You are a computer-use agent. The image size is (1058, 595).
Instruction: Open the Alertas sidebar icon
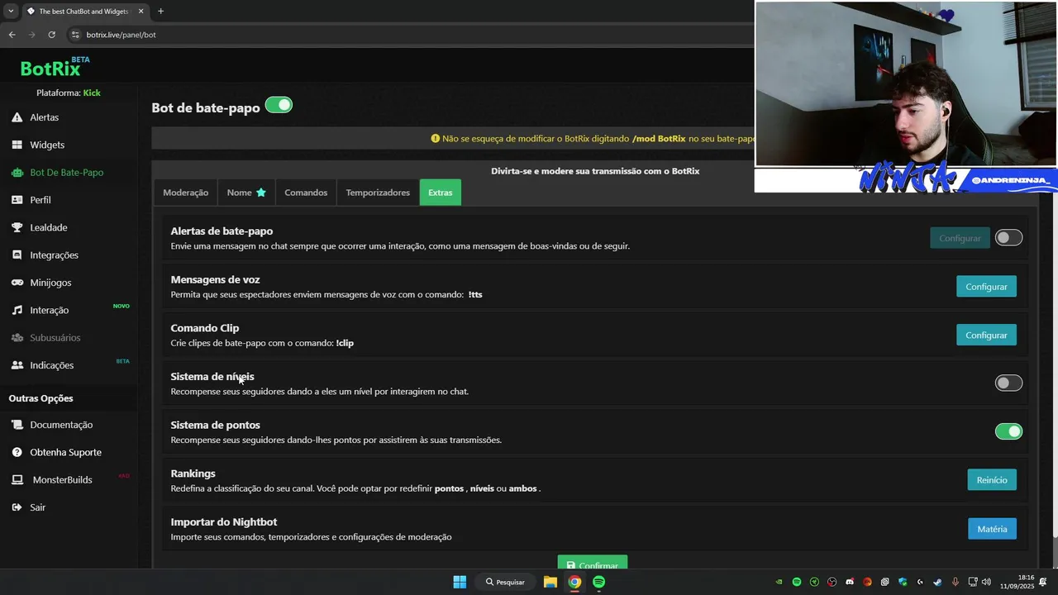tap(17, 117)
